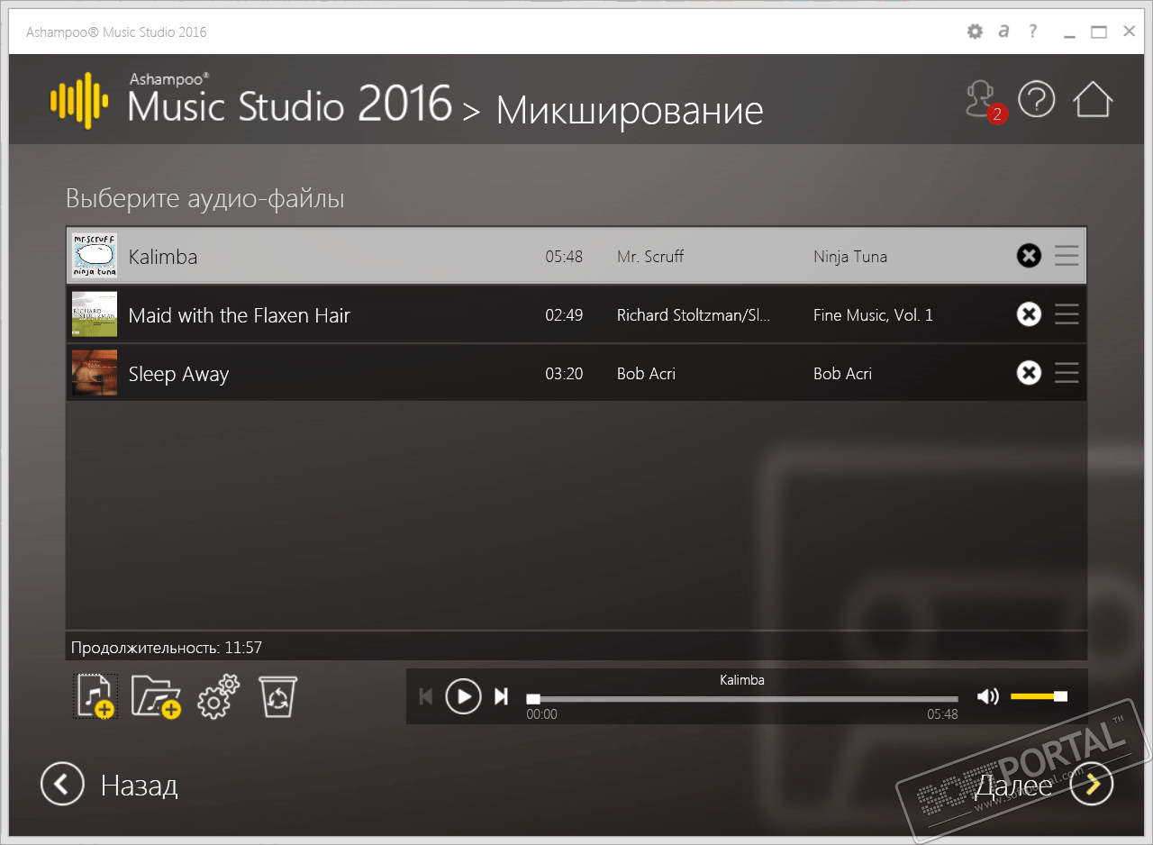This screenshot has height=845, width=1153.
Task: Click the Sleep Away album cover thumbnail
Action: (95, 373)
